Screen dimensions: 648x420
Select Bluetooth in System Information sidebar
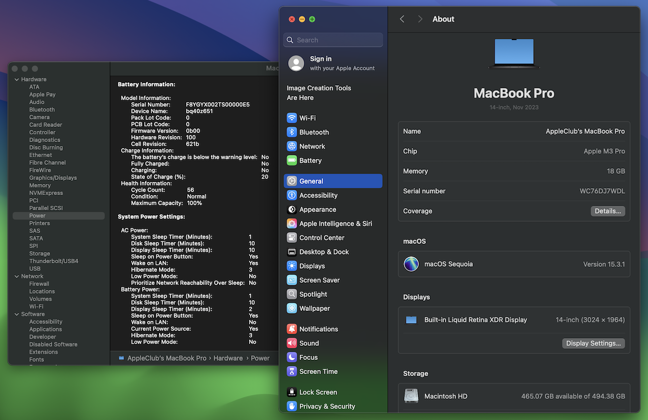point(42,110)
